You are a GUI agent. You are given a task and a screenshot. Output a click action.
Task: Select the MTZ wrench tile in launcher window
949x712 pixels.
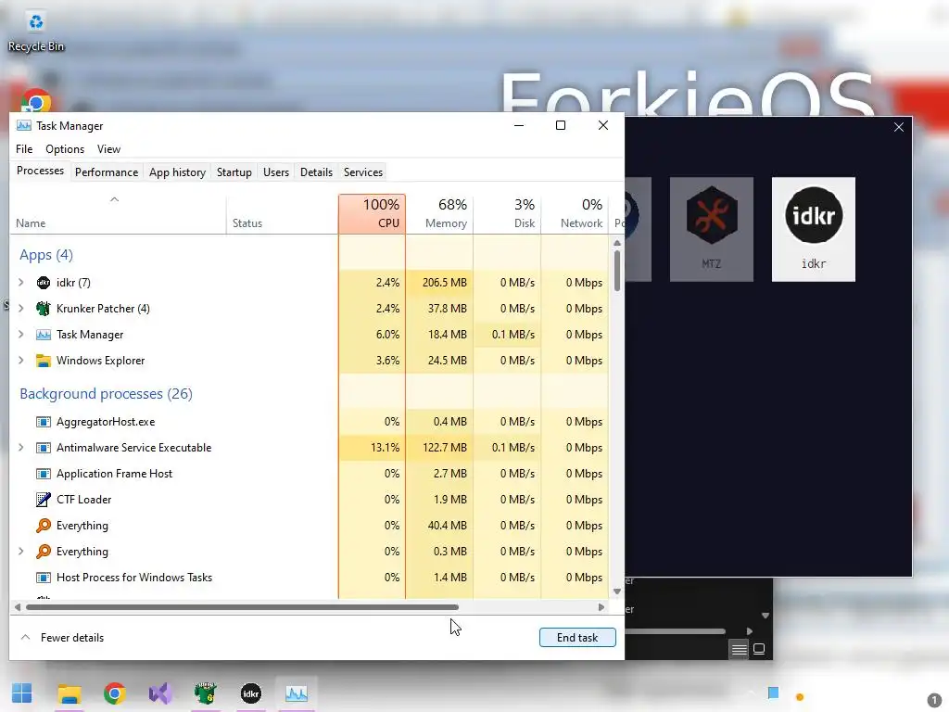[712, 230]
